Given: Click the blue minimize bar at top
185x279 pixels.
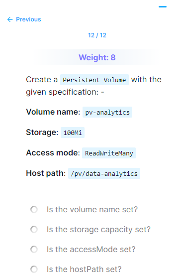Looking at the screenshot, I should tap(163, 7).
